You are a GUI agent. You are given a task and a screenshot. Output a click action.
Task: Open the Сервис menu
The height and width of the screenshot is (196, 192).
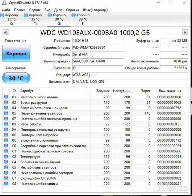[35, 10]
